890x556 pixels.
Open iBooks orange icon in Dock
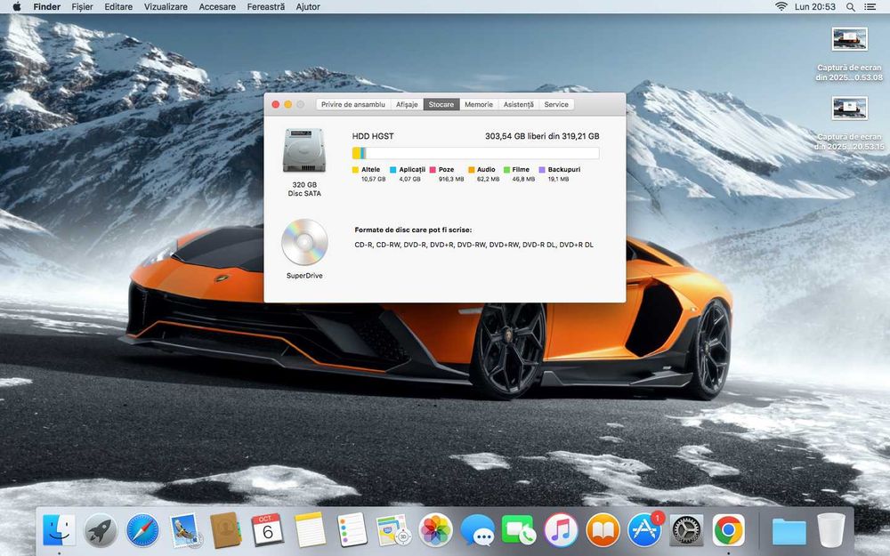tap(603, 531)
